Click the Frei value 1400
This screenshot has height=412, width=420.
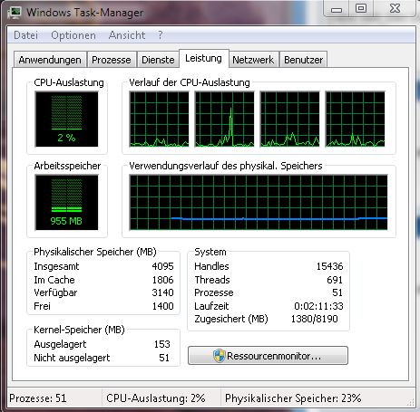coord(162,306)
